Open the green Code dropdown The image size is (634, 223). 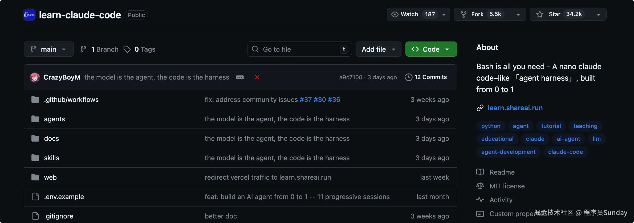tap(431, 49)
